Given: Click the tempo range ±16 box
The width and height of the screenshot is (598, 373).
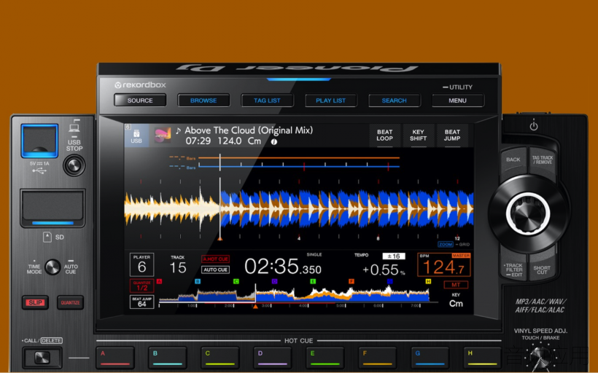Looking at the screenshot, I should pos(394,256).
